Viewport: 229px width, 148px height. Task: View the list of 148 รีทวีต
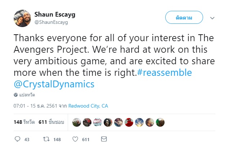click(x=24, y=122)
